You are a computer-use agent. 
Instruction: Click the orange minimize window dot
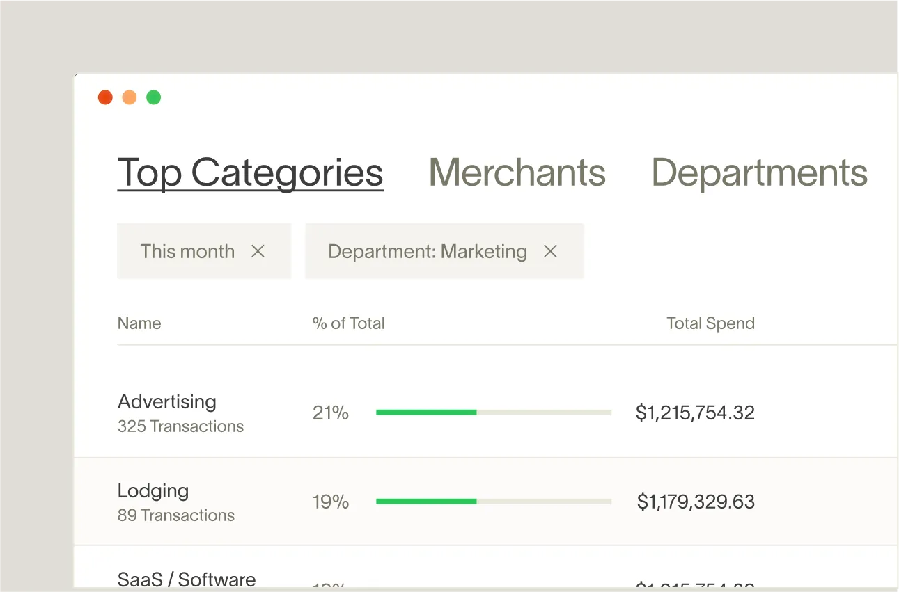click(x=130, y=97)
